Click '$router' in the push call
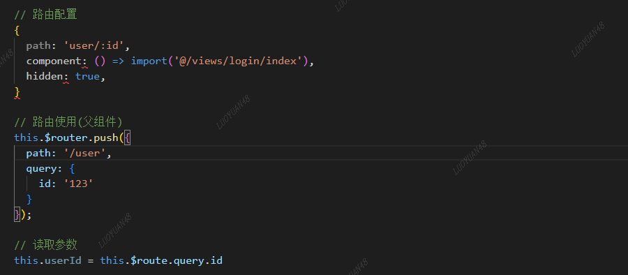628x275 pixels. (x=66, y=137)
